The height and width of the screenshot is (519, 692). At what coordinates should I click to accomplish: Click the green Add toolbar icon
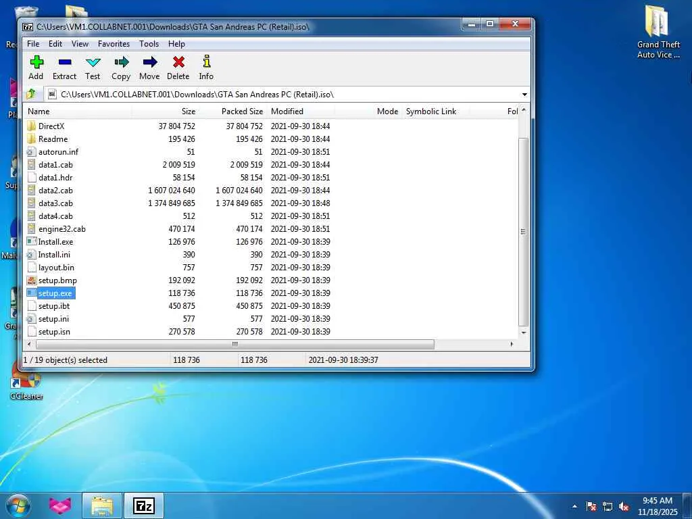click(x=36, y=63)
